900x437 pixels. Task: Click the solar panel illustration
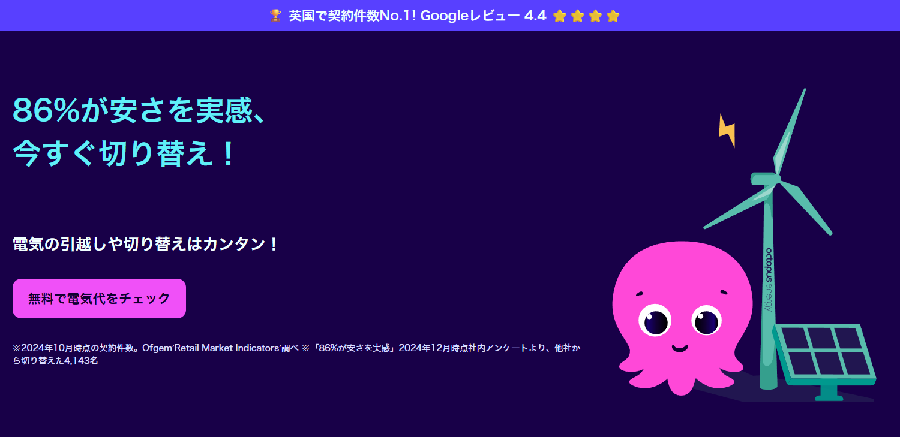(x=825, y=354)
